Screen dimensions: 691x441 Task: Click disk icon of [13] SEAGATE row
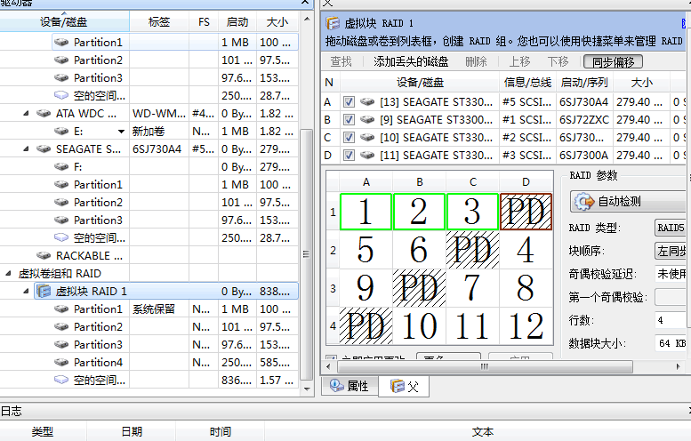coord(367,102)
